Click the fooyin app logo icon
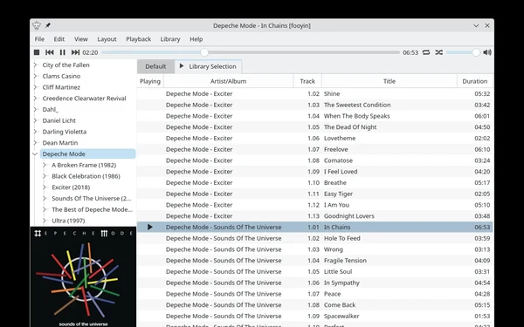This screenshot has height=327, width=524. [x=37, y=25]
